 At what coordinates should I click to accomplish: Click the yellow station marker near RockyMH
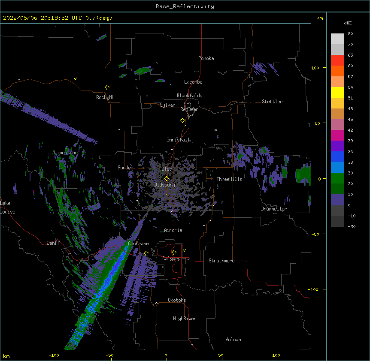pos(107,87)
